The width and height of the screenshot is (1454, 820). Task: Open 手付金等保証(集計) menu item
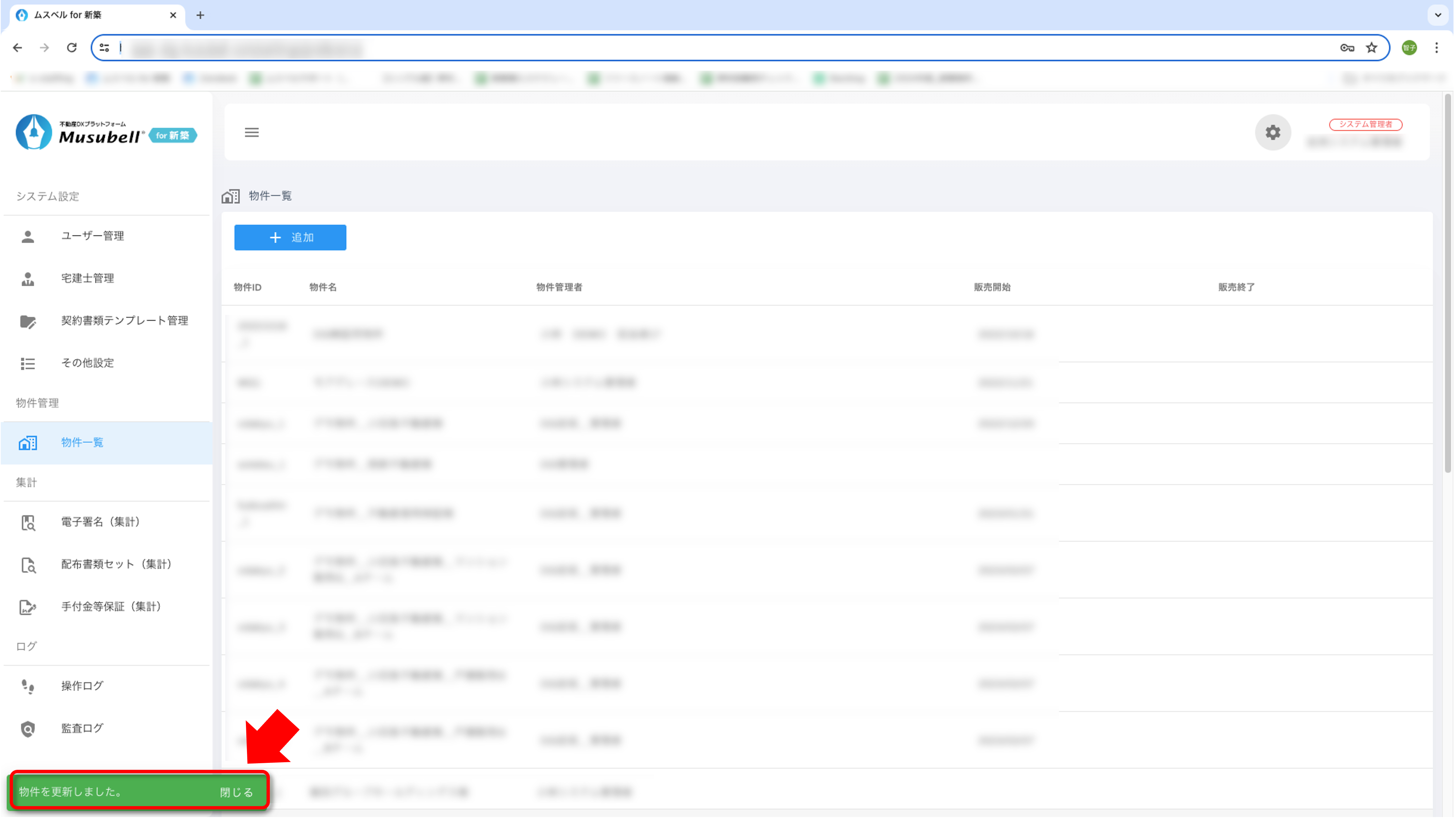(x=111, y=607)
